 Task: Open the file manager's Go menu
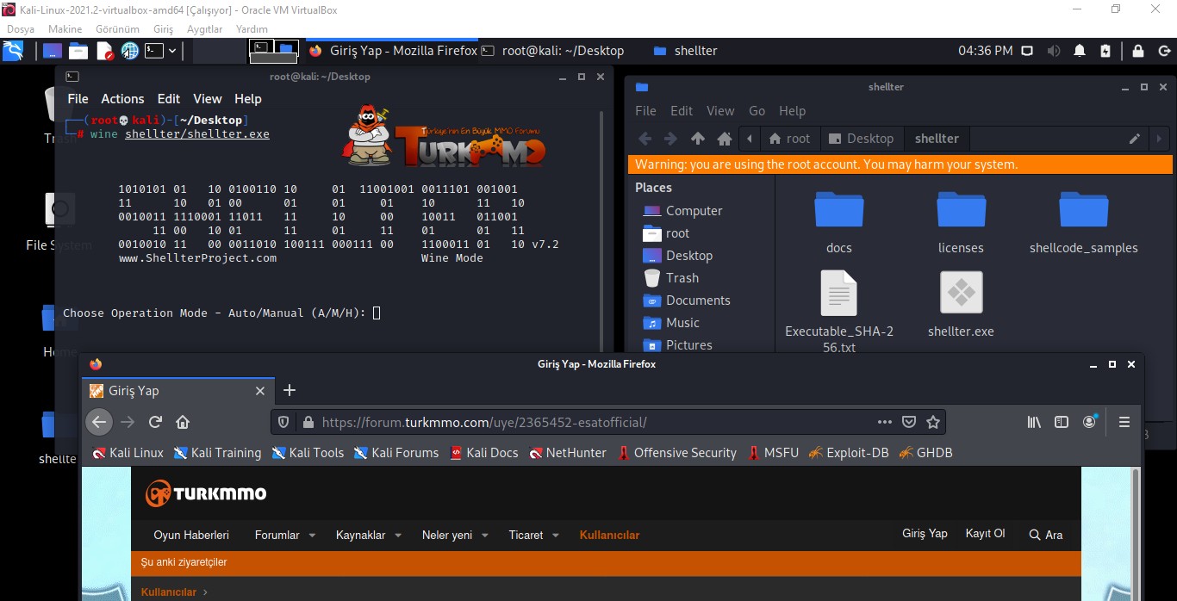[757, 111]
